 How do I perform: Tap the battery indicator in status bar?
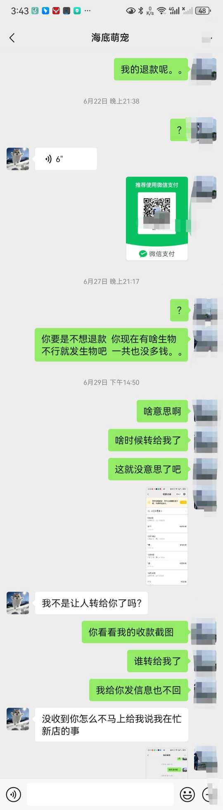[x=203, y=11]
